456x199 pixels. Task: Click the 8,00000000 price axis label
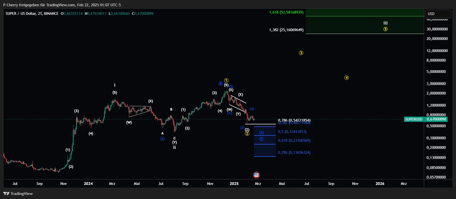[x=436, y=60]
